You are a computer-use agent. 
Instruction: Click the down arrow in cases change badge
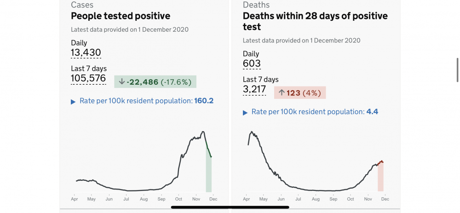point(121,81)
